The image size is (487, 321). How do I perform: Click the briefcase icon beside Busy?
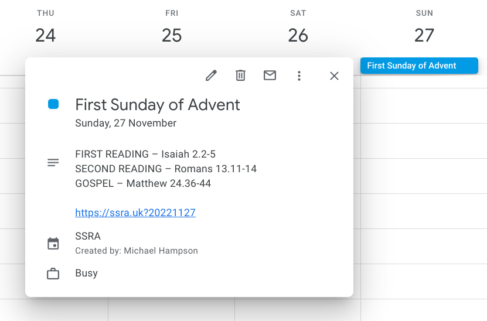tap(53, 274)
